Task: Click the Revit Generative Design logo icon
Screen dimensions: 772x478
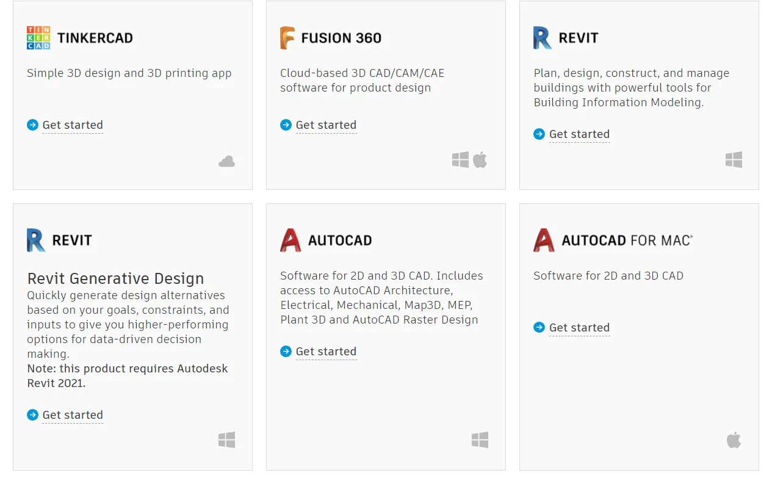Action: 36,239
